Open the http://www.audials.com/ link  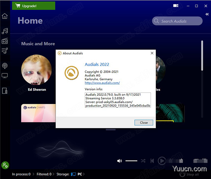102,83
